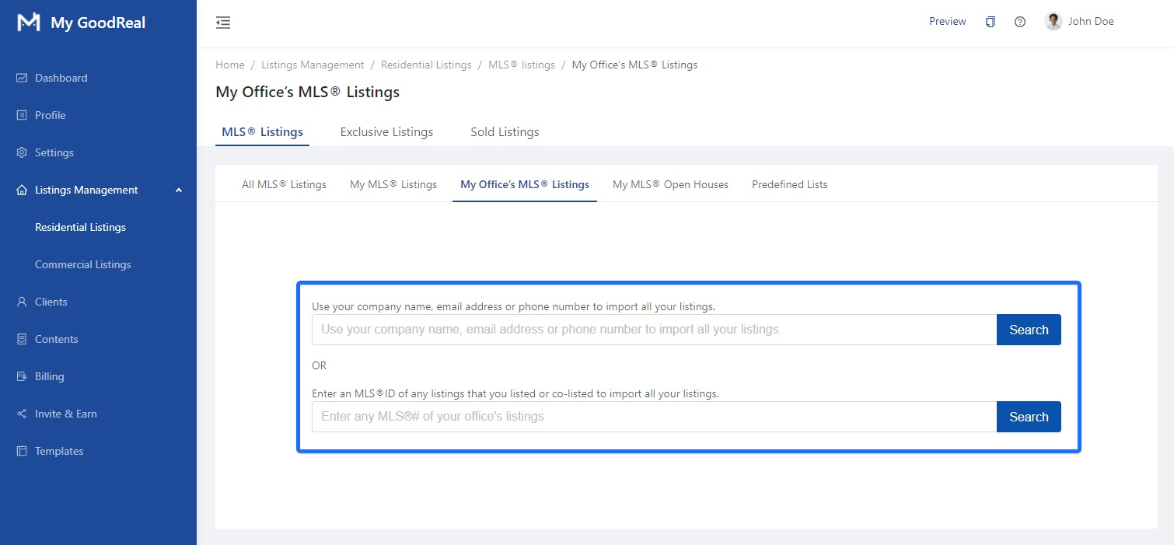Click the Billing icon in sidebar
This screenshot has height=545, width=1174.
click(x=22, y=376)
